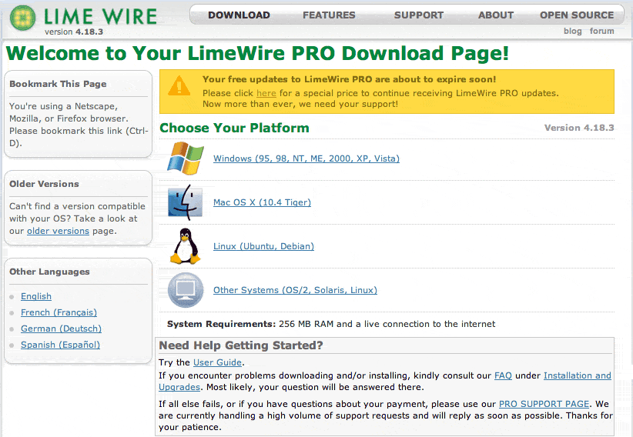The width and height of the screenshot is (633, 437).
Task: Open the OPEN SOURCE navigation tab
Action: tap(577, 15)
